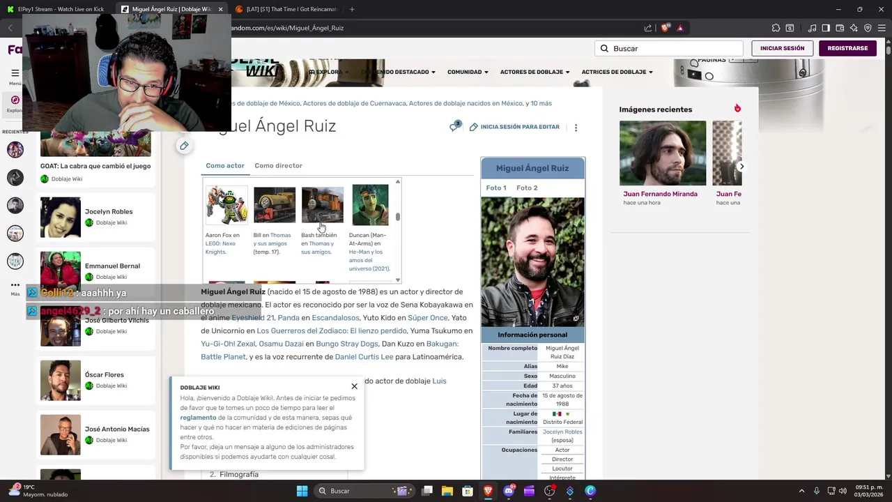Click the gallery scroll-down arrow
The image size is (892, 502).
398,280
